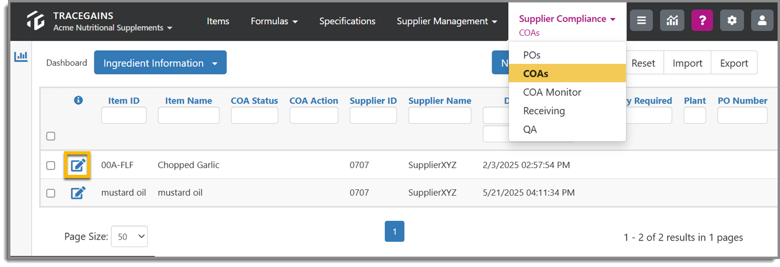This screenshot has width=780, height=267.
Task: Edit the Chopped Garlic row
Action: [78, 165]
